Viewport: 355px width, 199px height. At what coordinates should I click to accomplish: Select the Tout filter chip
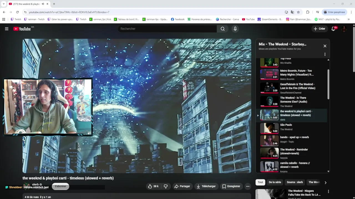coord(260,182)
